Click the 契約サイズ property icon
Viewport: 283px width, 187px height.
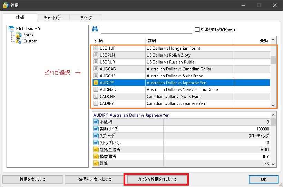coord(96,129)
